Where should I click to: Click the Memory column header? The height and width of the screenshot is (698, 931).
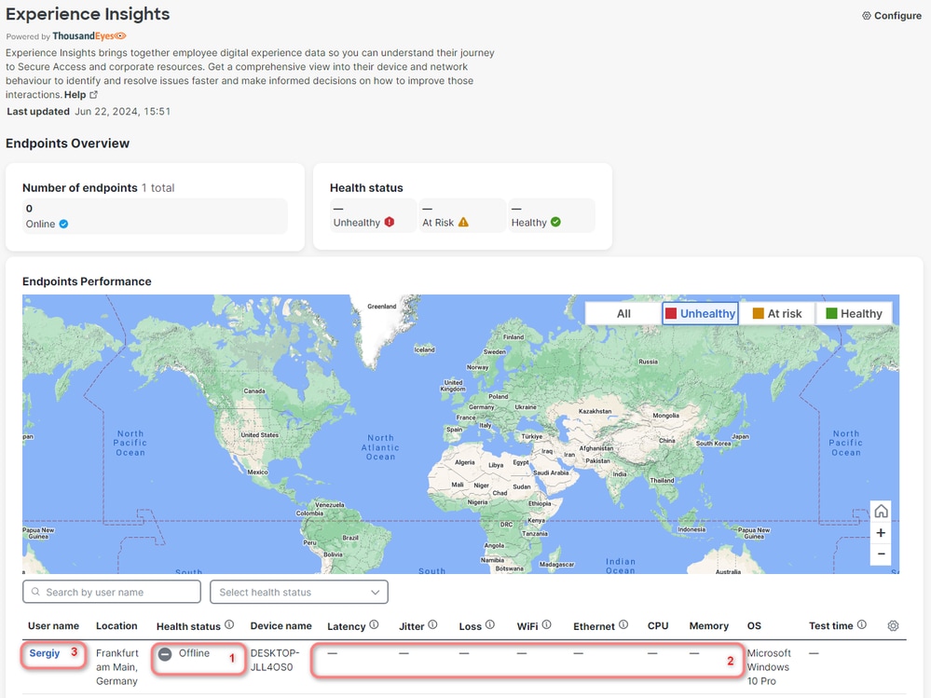709,625
